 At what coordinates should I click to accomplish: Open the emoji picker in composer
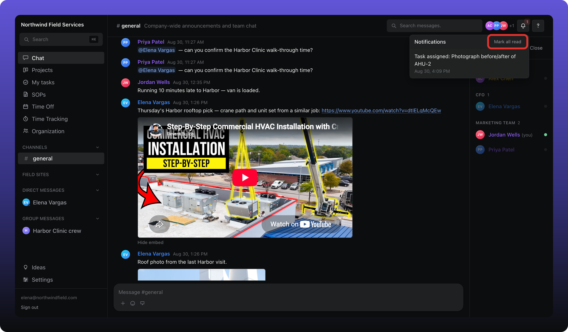(x=133, y=303)
